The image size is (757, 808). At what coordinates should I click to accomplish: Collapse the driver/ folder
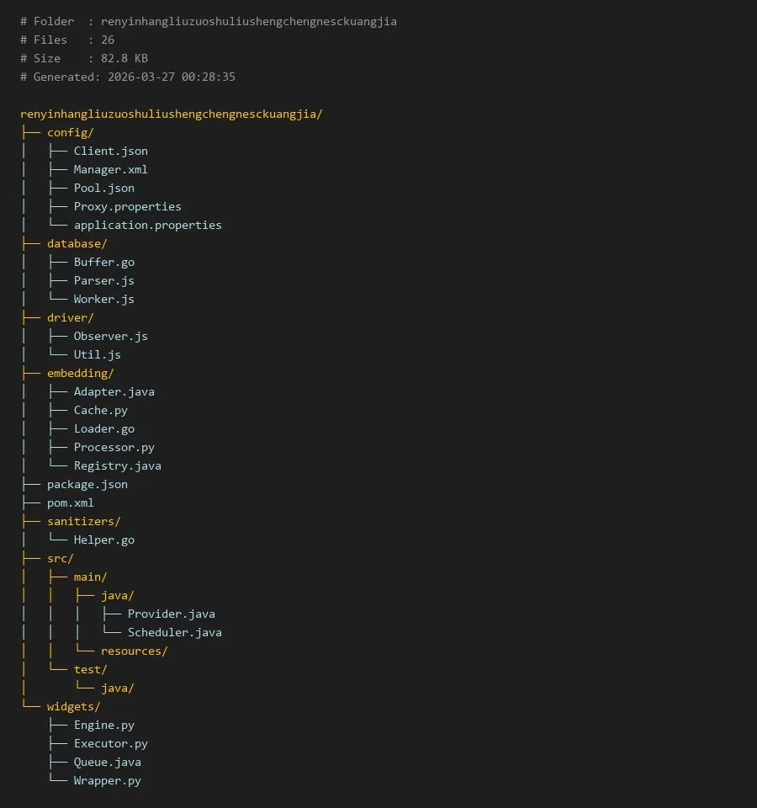70,317
